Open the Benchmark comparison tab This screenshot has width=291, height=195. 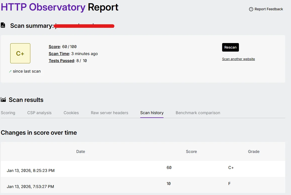click(198, 113)
